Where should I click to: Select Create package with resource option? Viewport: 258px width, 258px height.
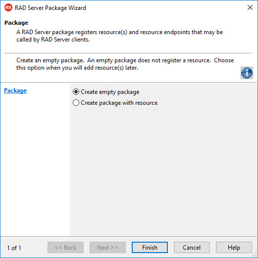76,103
